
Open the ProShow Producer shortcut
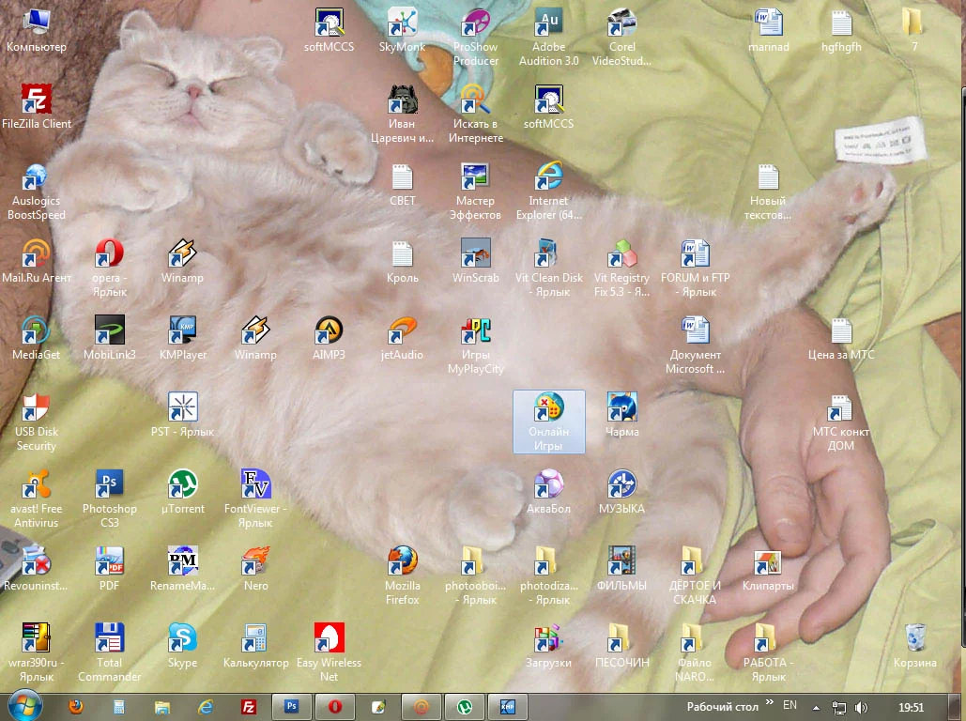(x=475, y=38)
